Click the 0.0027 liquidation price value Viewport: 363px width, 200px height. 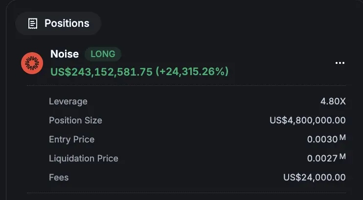(322, 159)
